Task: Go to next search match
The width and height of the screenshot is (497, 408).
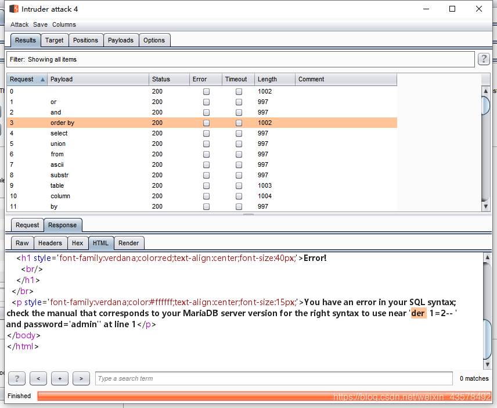Action: (x=81, y=378)
